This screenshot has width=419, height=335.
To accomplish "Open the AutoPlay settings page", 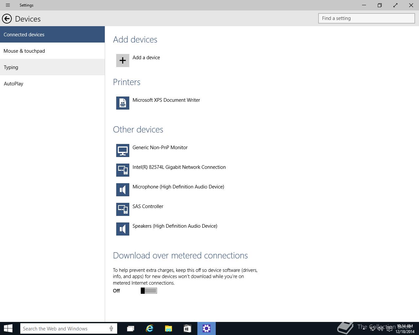I will 52,83.
